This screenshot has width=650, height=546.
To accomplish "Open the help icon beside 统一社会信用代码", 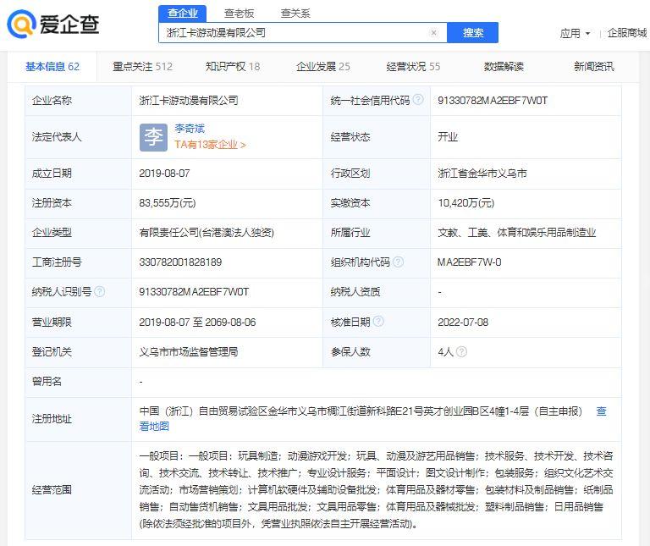I will tap(418, 100).
